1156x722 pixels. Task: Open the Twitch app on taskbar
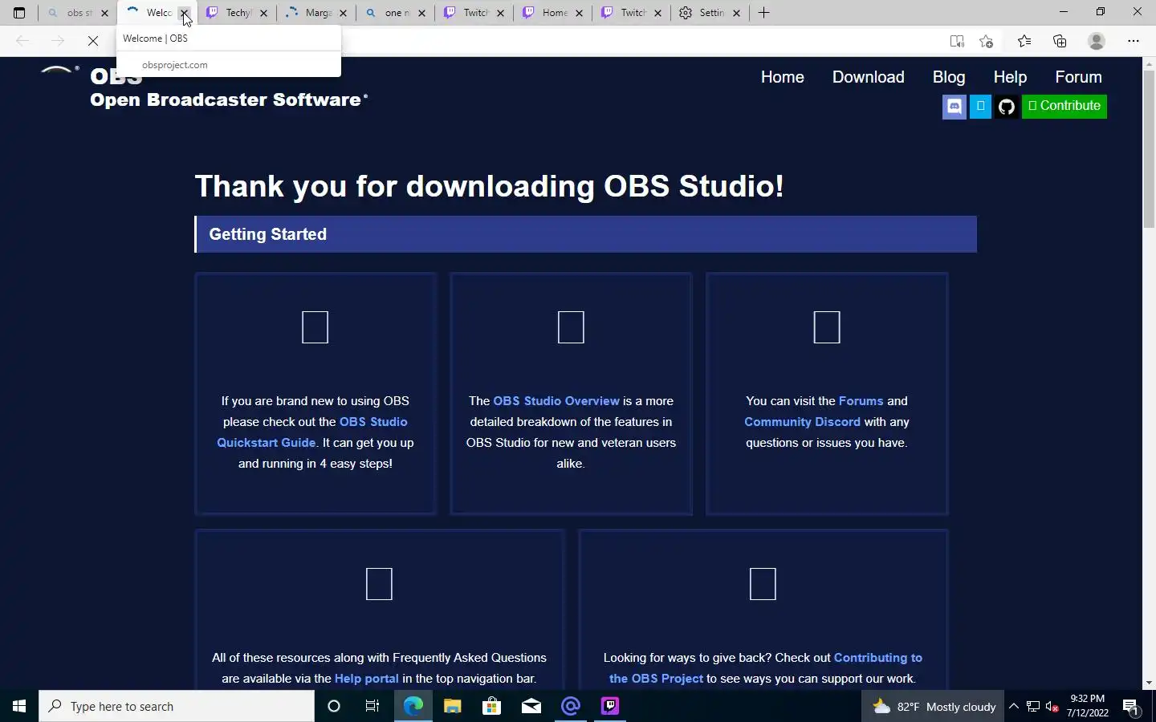point(610,706)
